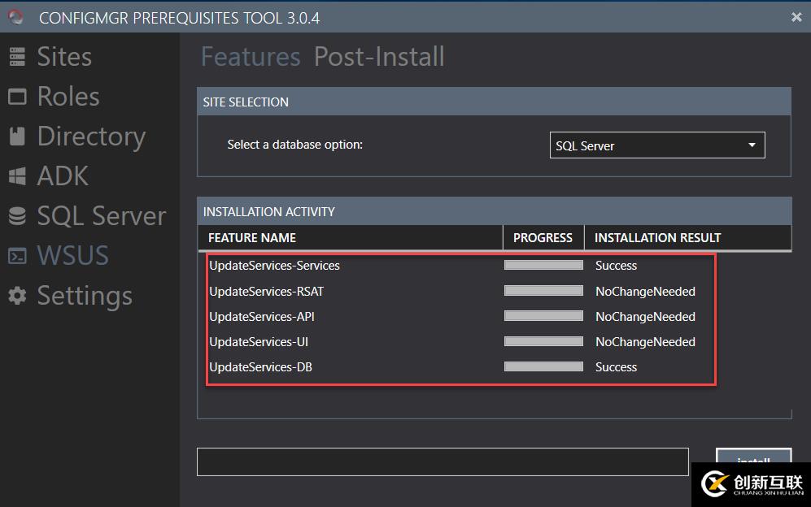Screen dimensions: 811x507
Task: Click the ConfigMgr app logo icon
Action: coord(16,17)
